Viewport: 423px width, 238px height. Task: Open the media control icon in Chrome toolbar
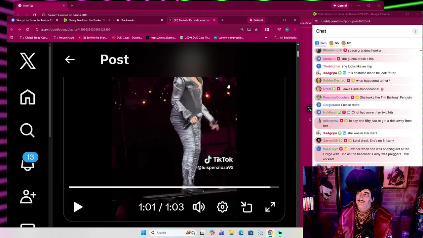(x=279, y=29)
